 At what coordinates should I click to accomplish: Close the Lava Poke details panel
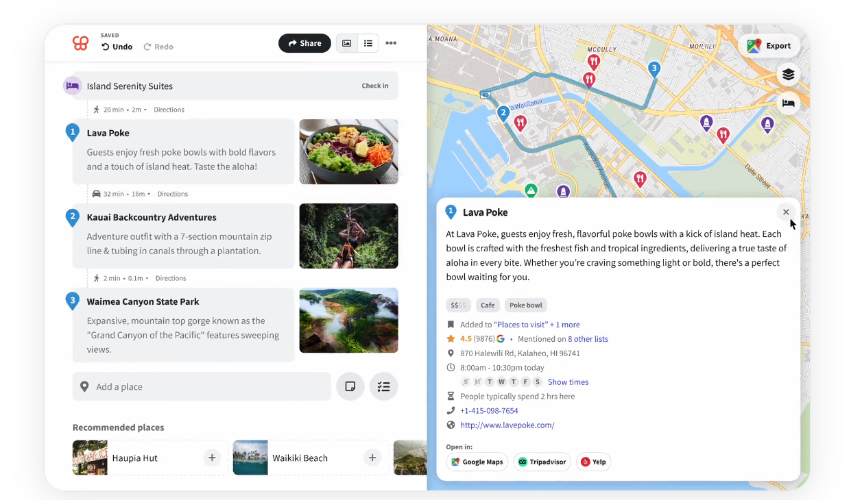point(786,212)
